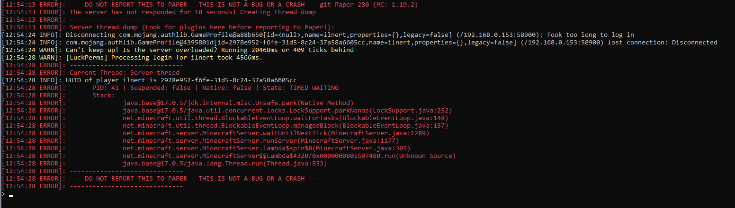Click the Unsafe.park(Native Method) stack line
735x208 pixels.
[238, 103]
